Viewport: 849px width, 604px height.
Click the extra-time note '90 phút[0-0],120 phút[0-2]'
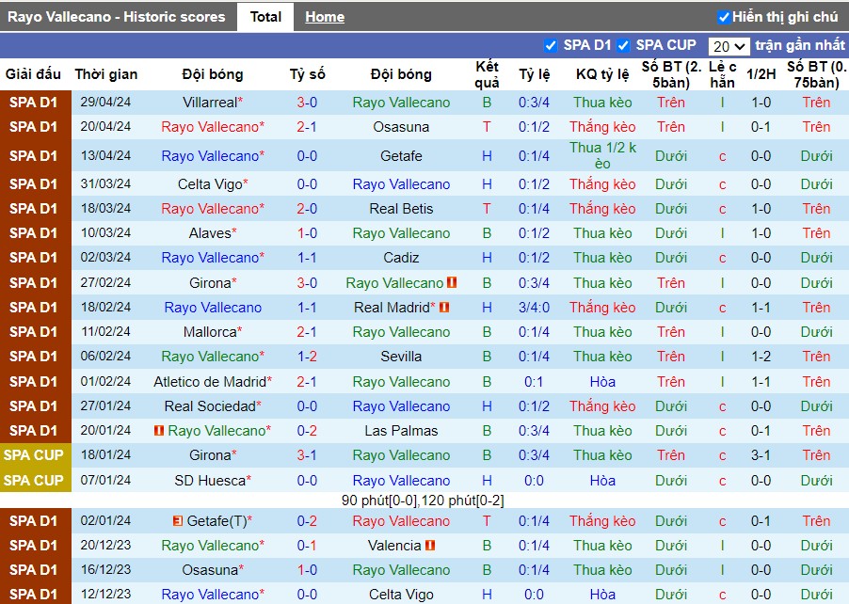pos(423,501)
